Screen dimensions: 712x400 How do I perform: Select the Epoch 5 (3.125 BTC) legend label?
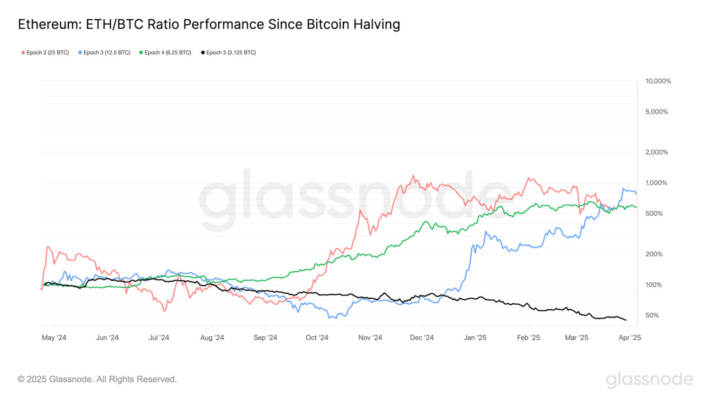point(231,53)
